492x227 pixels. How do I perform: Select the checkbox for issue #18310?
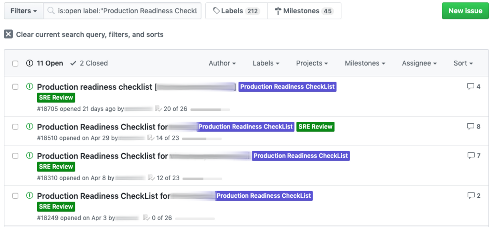click(x=15, y=156)
